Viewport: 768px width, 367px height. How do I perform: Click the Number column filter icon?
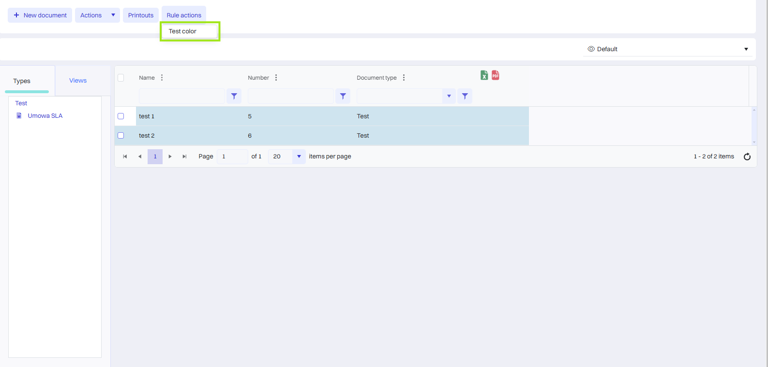(x=343, y=96)
